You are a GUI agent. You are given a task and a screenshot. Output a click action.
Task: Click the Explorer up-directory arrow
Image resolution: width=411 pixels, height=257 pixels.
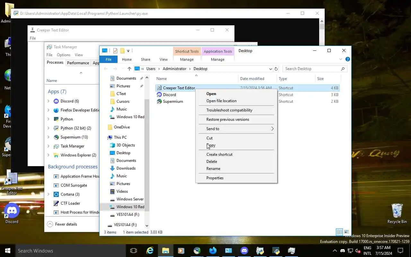coord(129,69)
